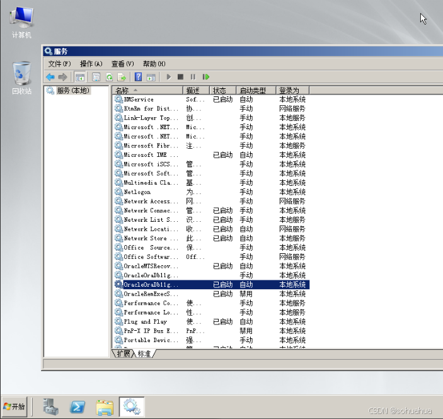Select the Netlogon service
443x419 pixels.
coord(212,192)
